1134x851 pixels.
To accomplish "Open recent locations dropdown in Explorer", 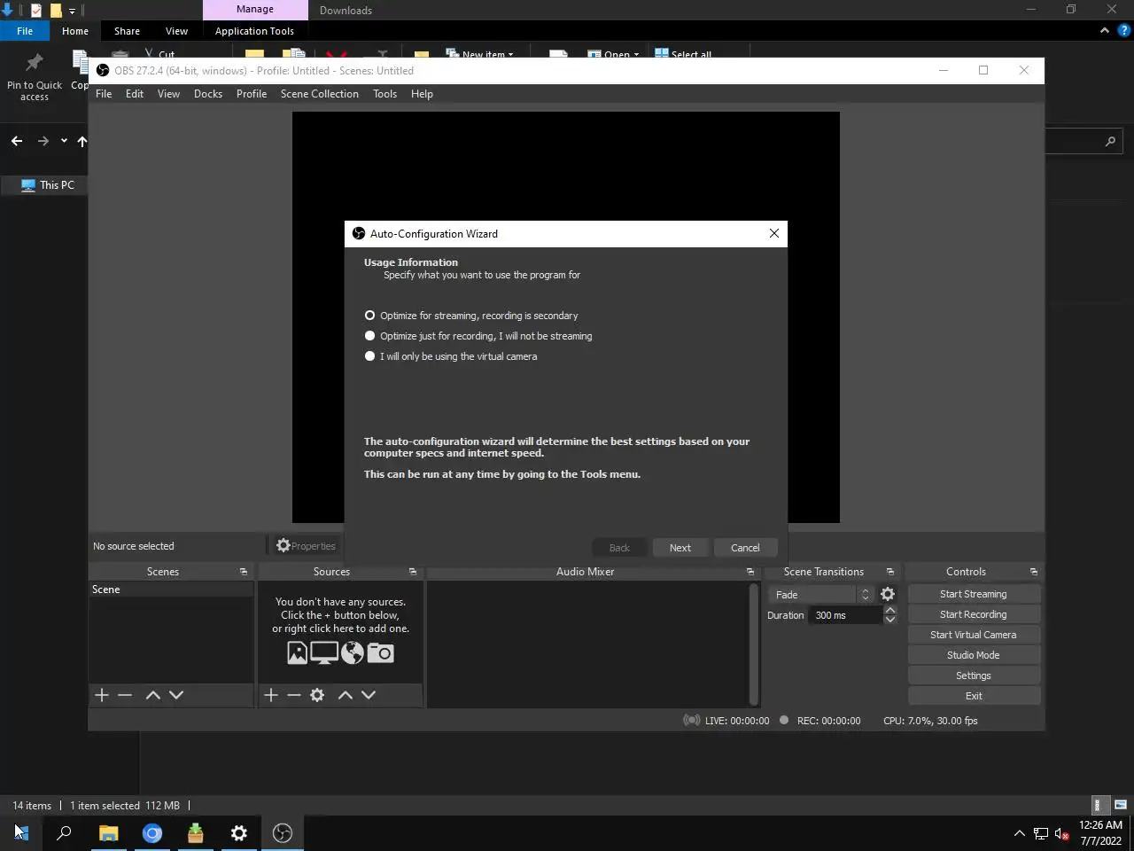I will (64, 141).
